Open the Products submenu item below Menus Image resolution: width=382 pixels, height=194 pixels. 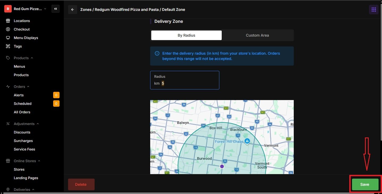coord(21,75)
